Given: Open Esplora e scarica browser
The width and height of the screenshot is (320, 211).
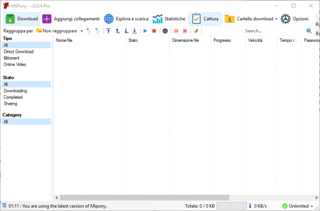Looking at the screenshot, I should [126, 19].
